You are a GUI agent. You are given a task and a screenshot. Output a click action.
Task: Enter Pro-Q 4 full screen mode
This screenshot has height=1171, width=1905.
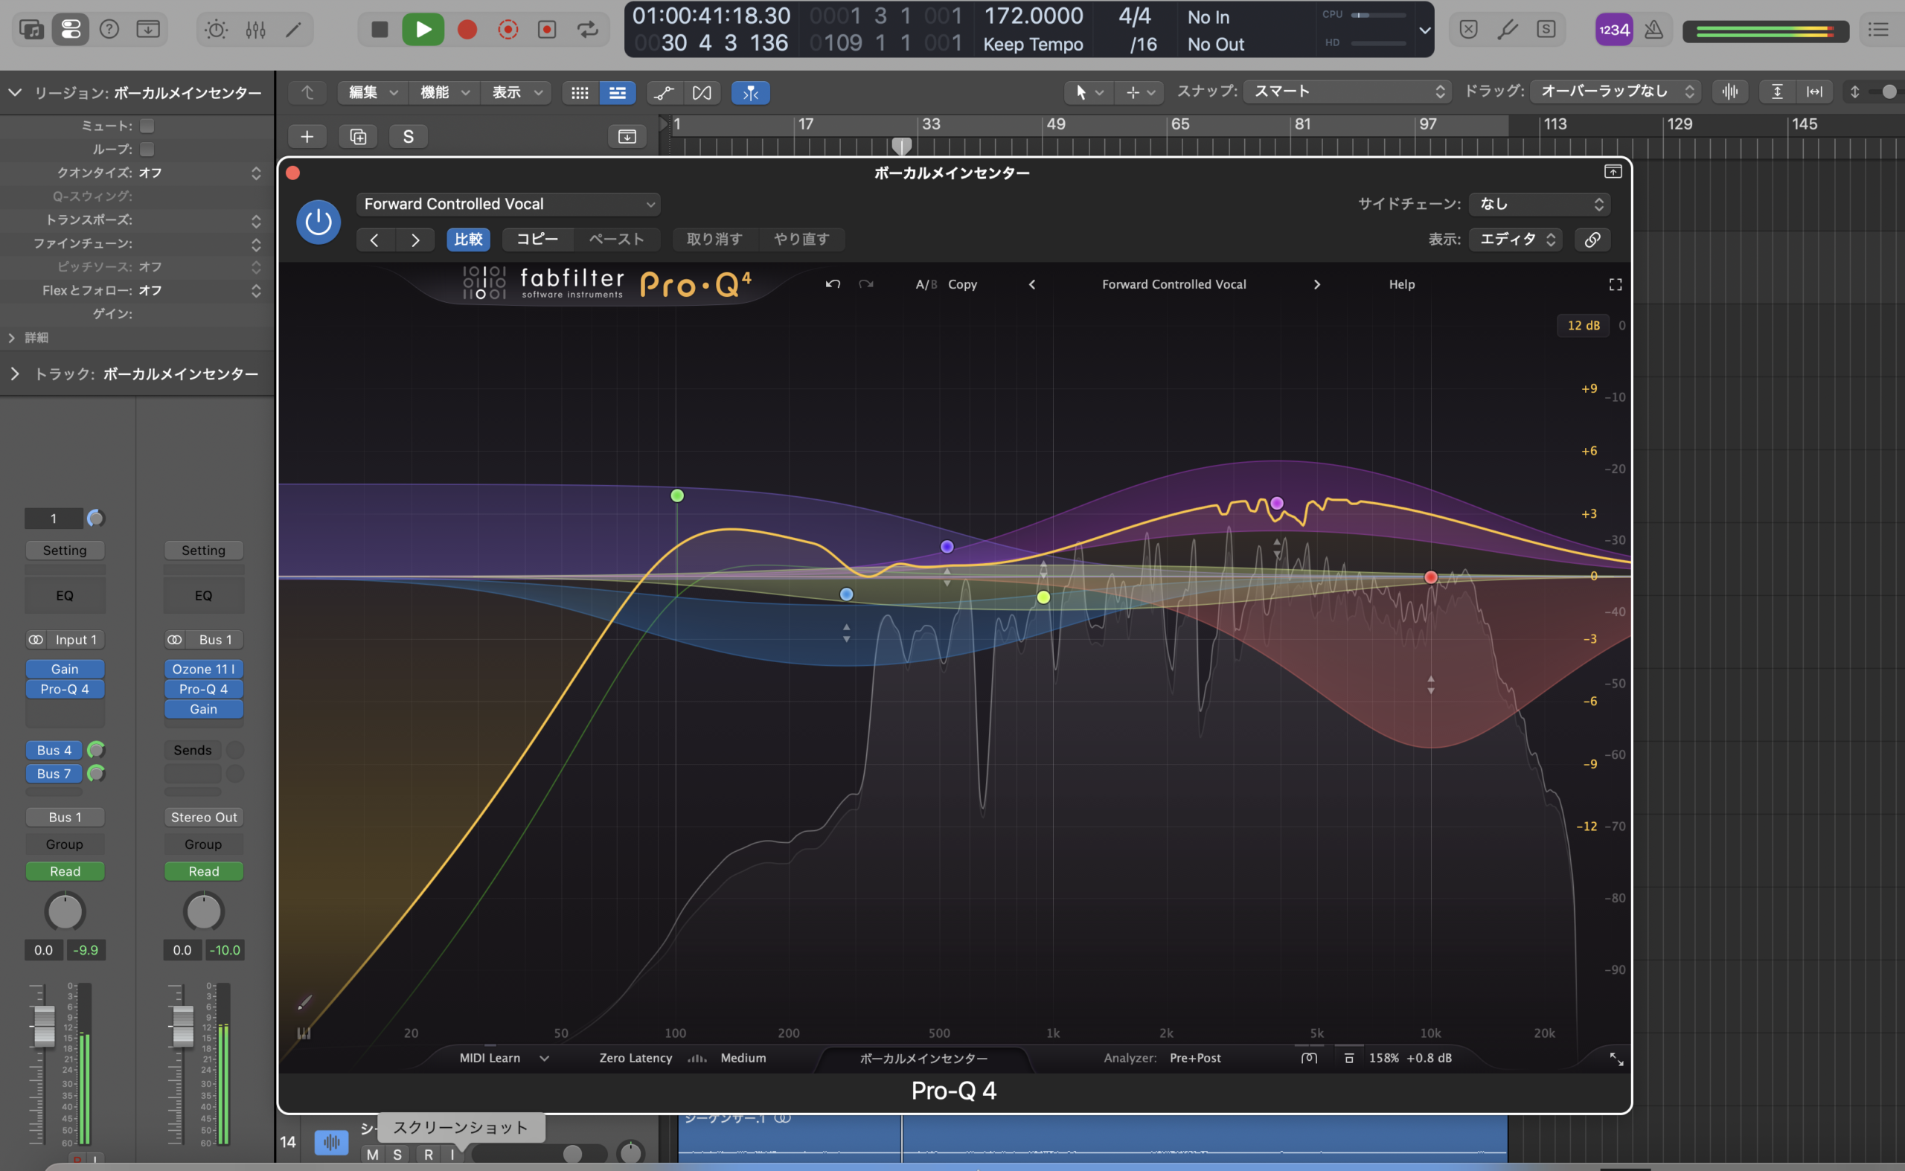click(x=1616, y=284)
